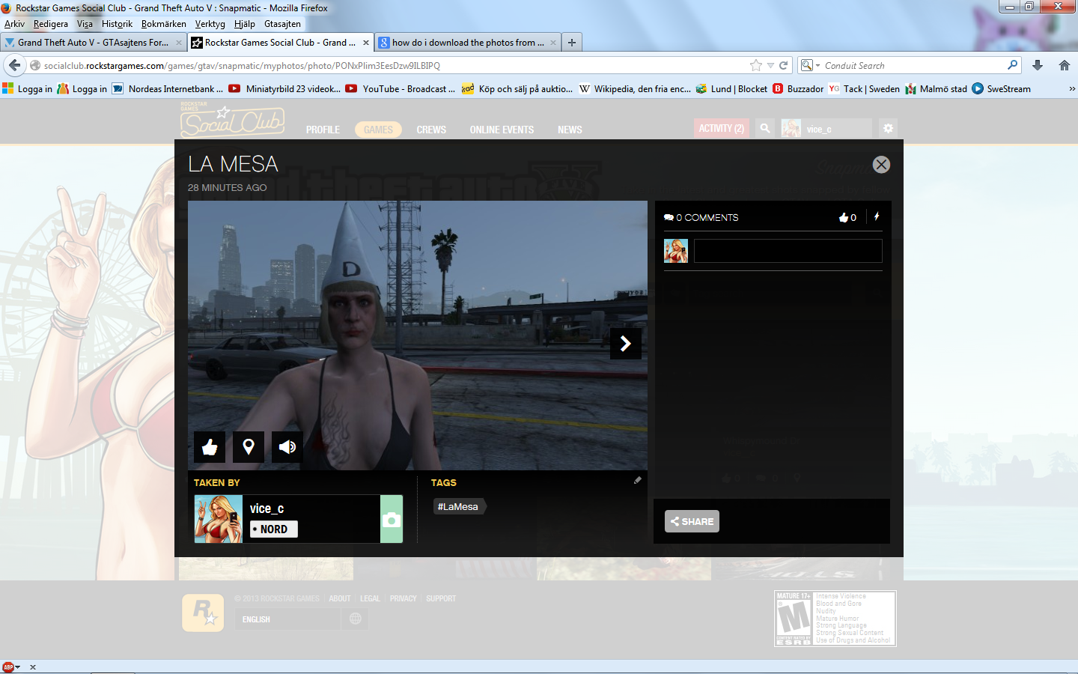1078x674 pixels.
Task: Click the NORD crew badge
Action: [273, 529]
